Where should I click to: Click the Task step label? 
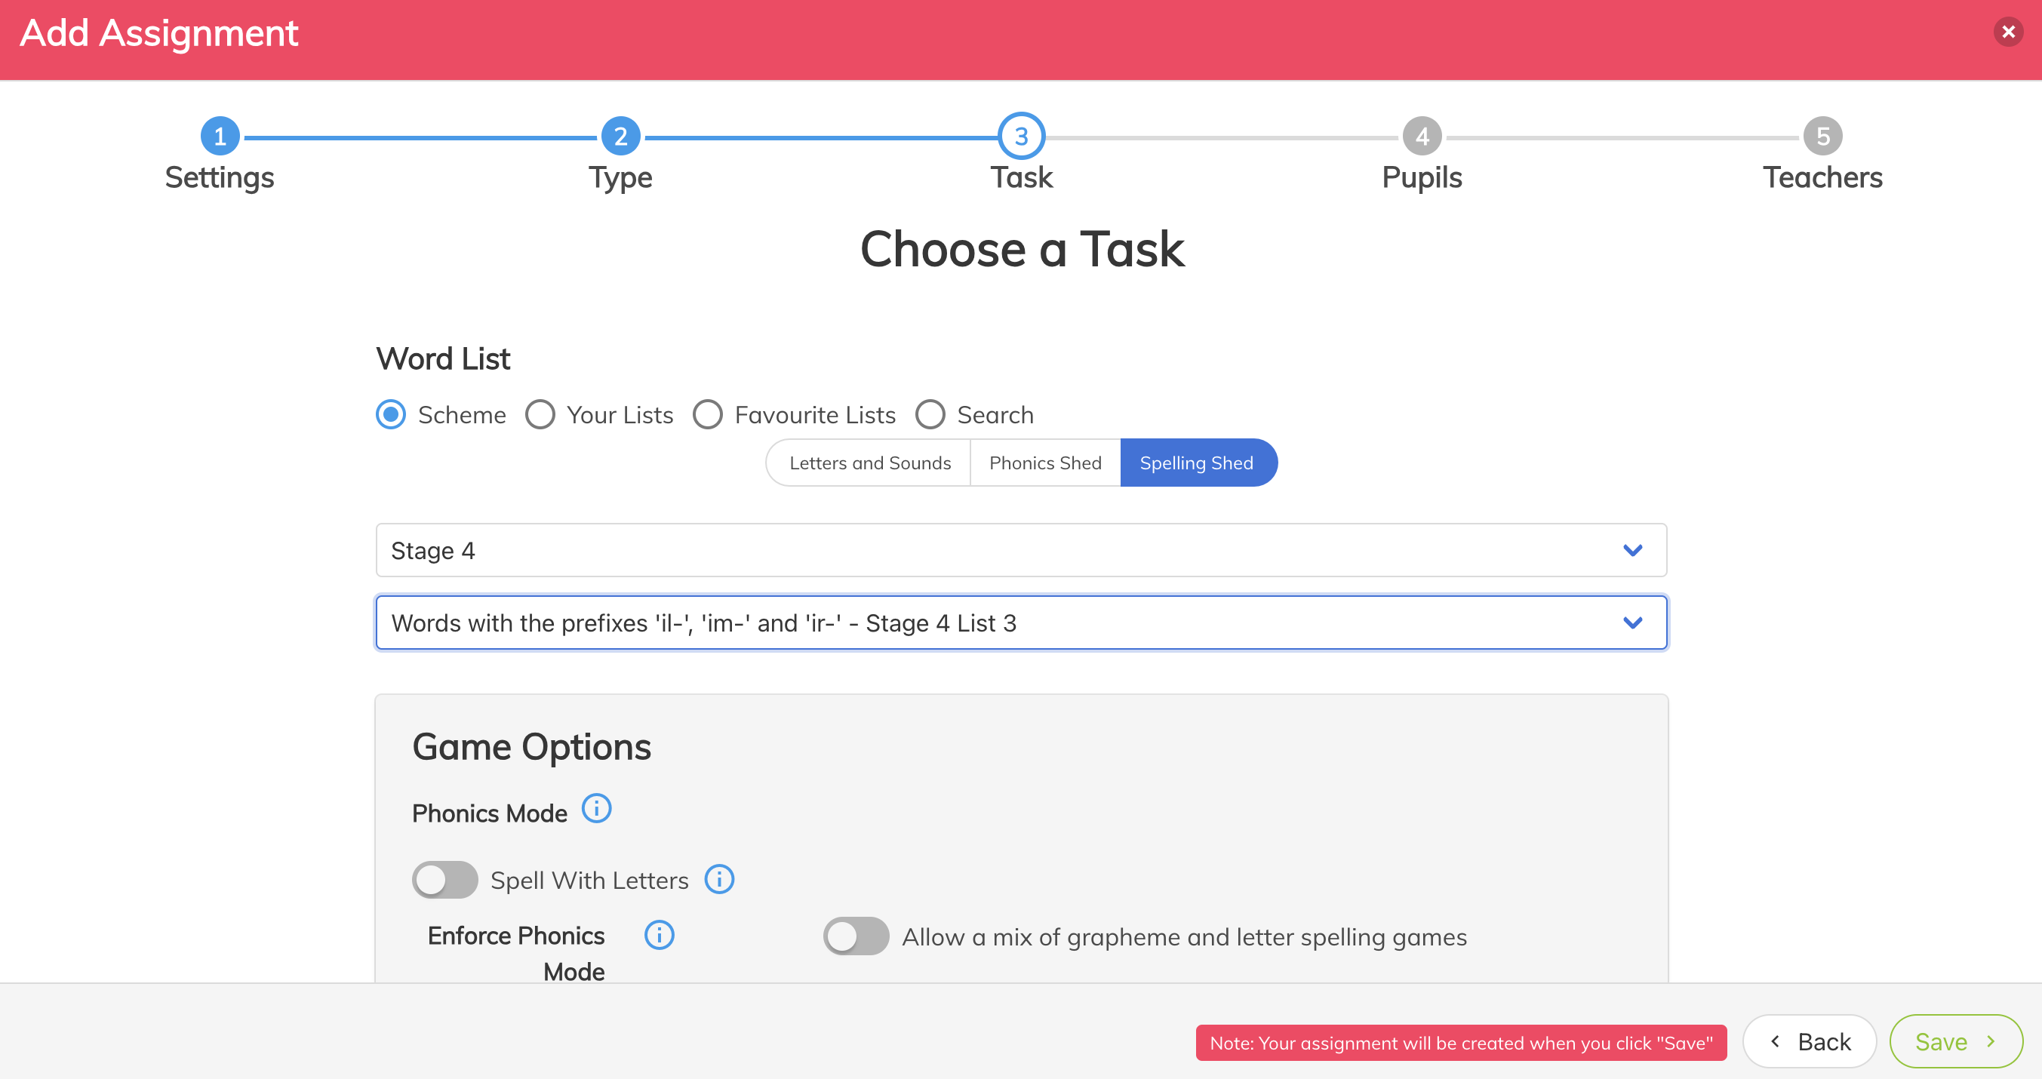point(1021,177)
